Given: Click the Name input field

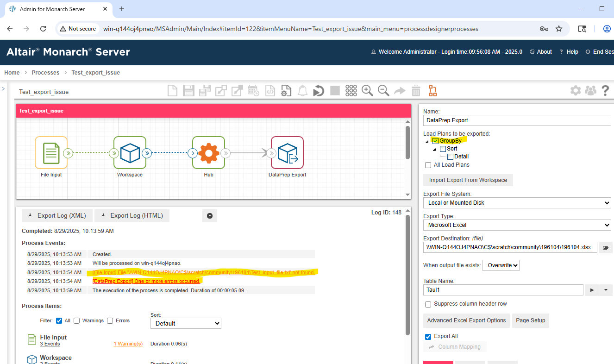Looking at the screenshot, I should click(x=517, y=120).
